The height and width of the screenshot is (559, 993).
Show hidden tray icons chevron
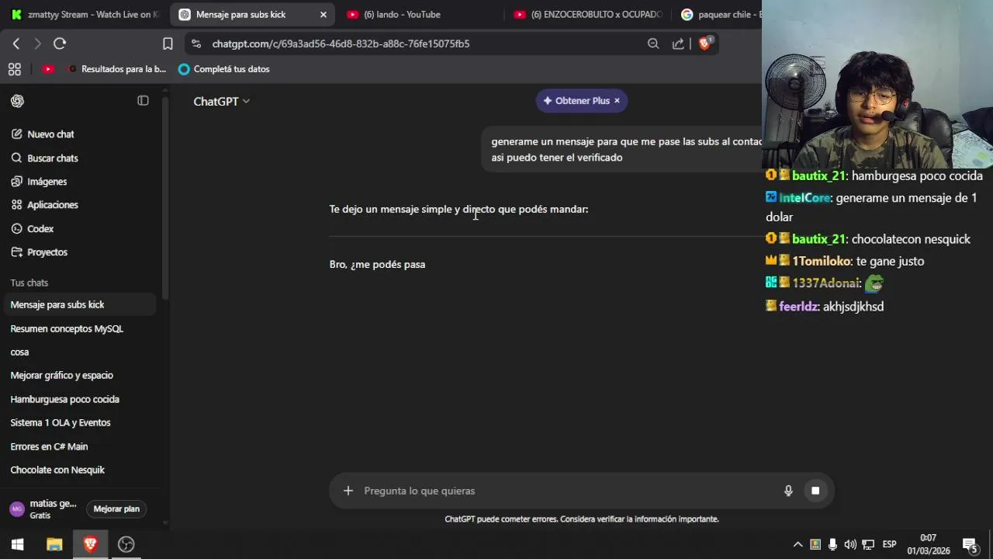coord(798,544)
